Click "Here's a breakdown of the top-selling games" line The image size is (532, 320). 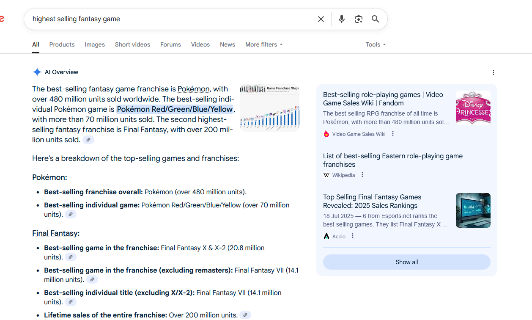point(136,158)
